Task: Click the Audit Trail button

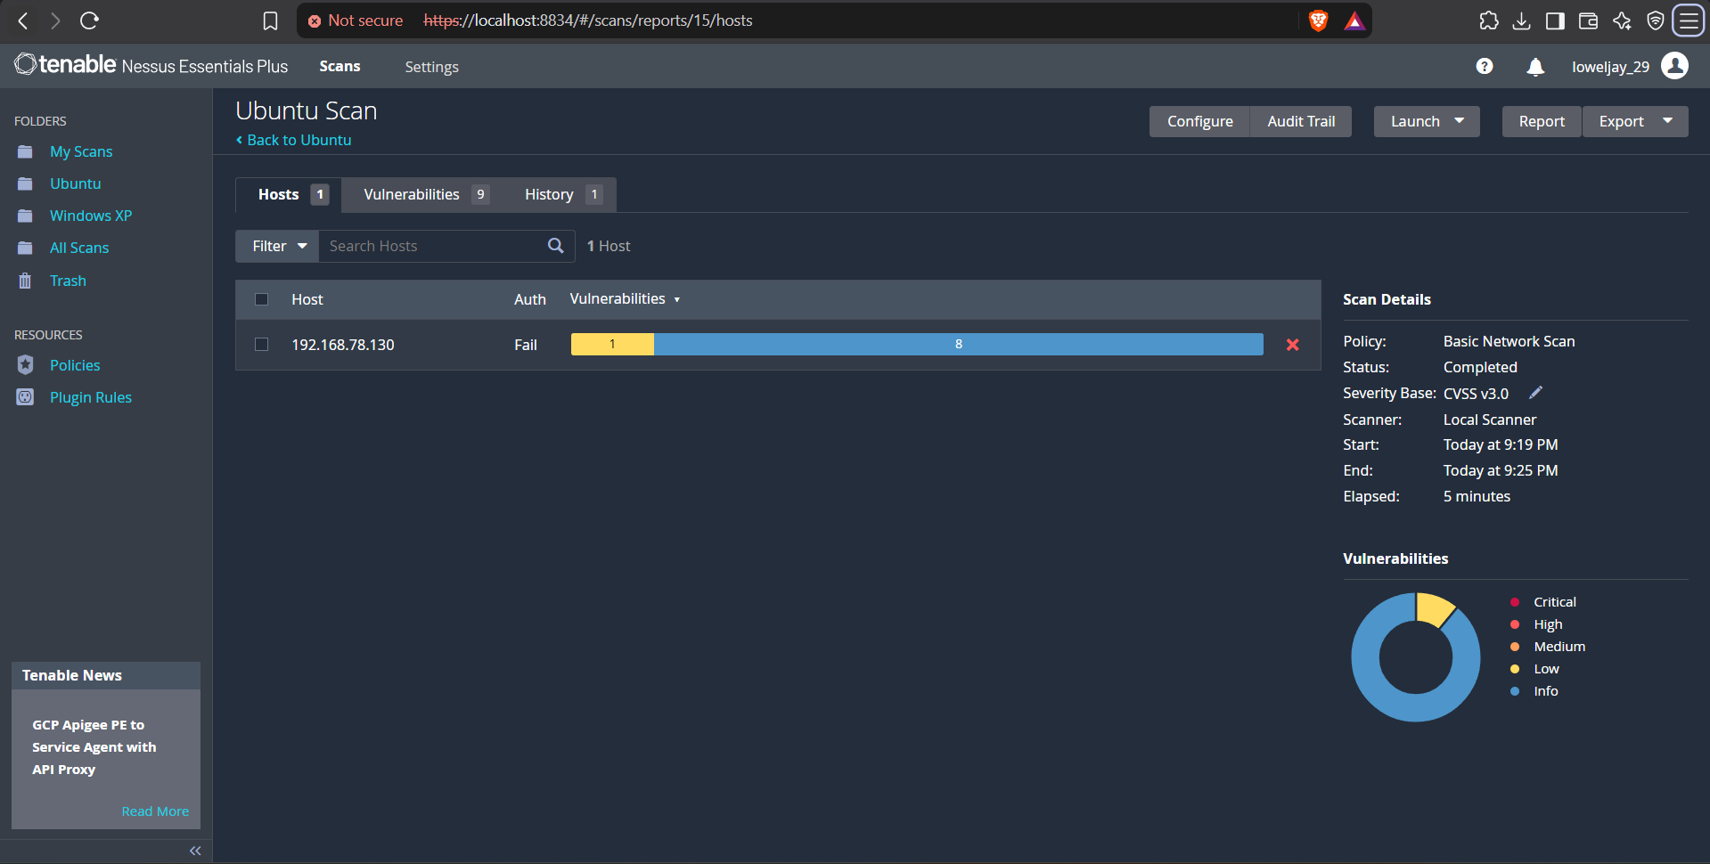Action: click(1301, 121)
